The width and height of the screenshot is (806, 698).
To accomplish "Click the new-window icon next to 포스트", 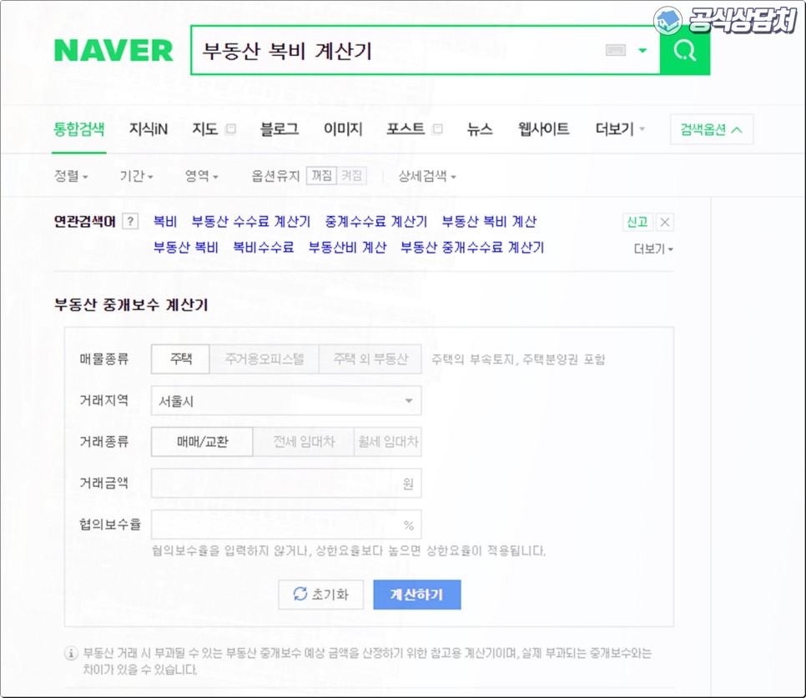I will click(437, 129).
